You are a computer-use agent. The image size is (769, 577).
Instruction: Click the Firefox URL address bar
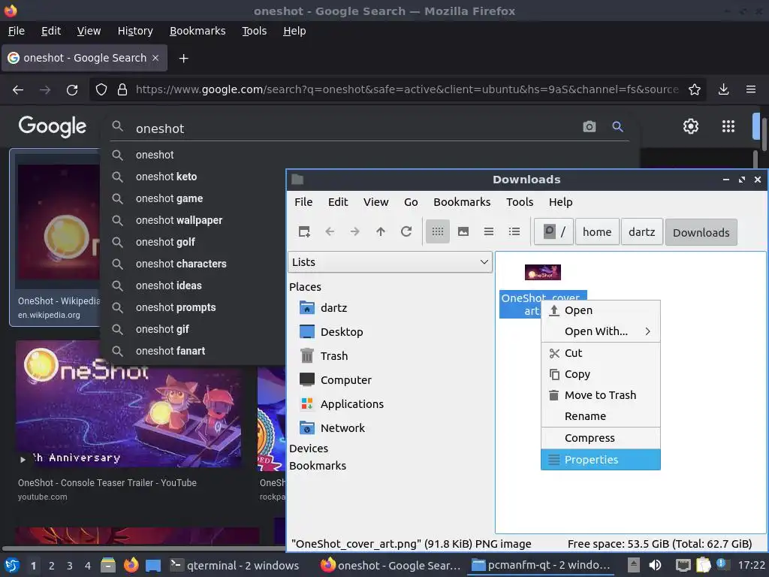(407, 89)
